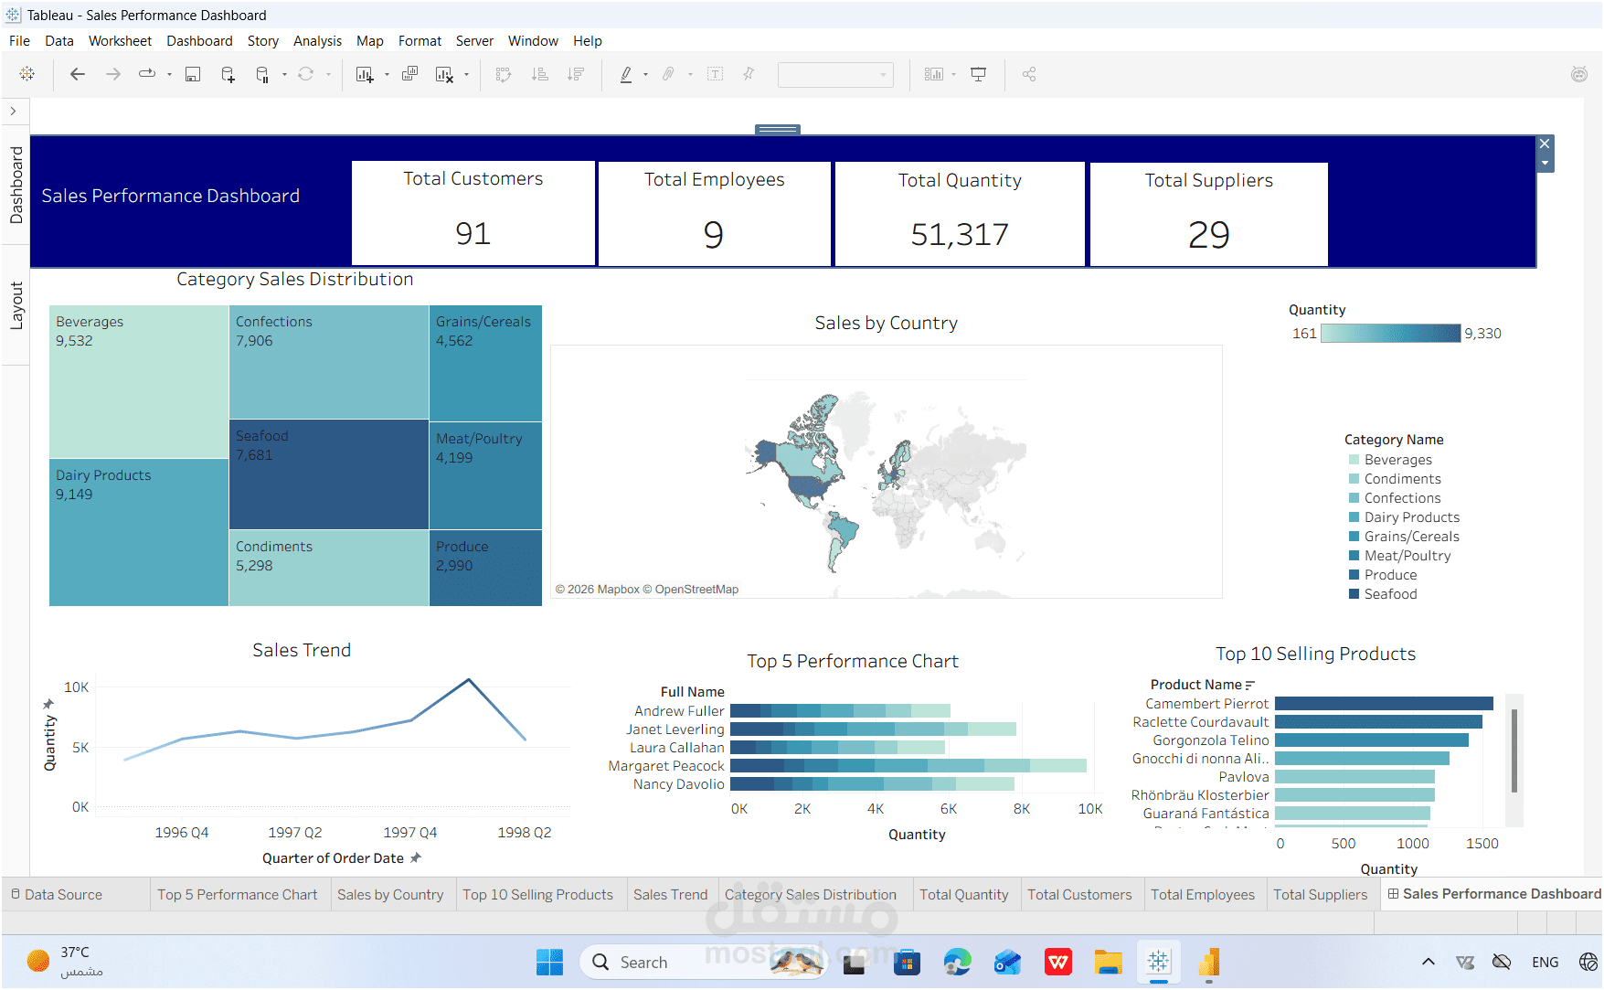The height and width of the screenshot is (990, 1604).
Task: Click the Tableau start page logo icon
Action: point(27,74)
